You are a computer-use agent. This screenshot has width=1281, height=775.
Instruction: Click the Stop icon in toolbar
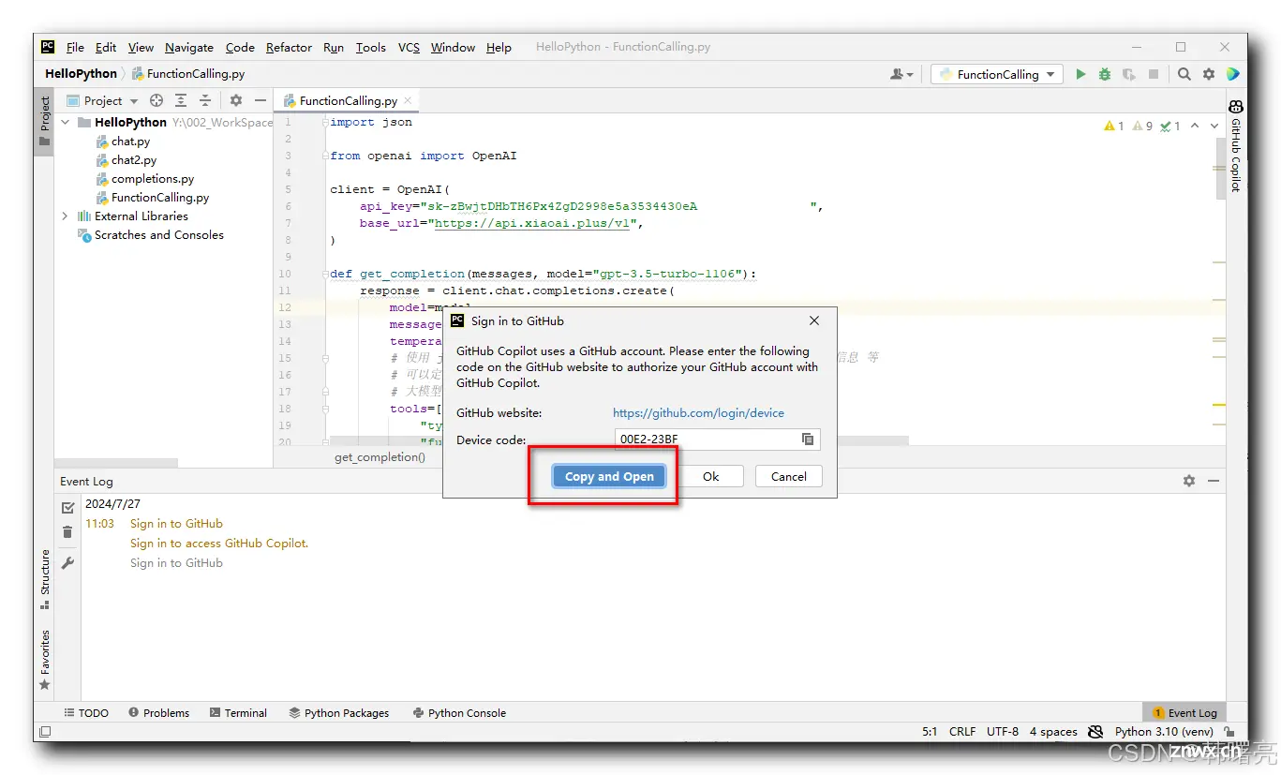1154,74
